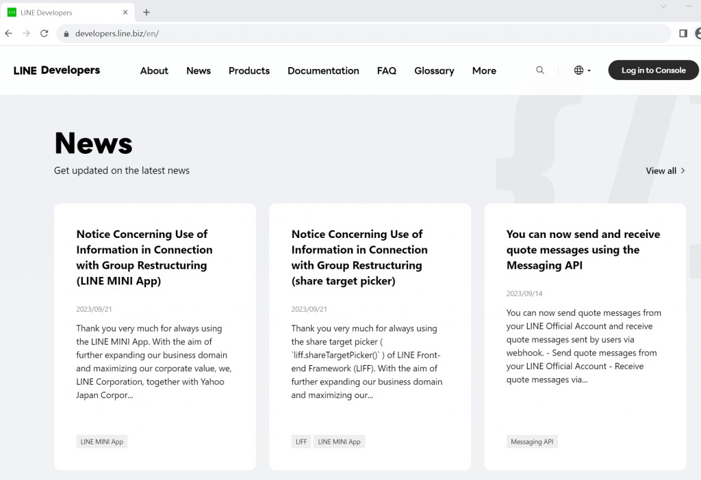The width and height of the screenshot is (701, 480).
Task: Open the LINE MINI App restructuring notice title
Action: 144,258
